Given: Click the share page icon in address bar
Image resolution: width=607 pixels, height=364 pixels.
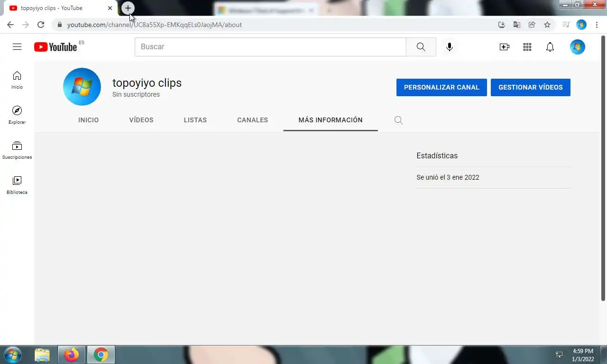Looking at the screenshot, I should coord(532,25).
